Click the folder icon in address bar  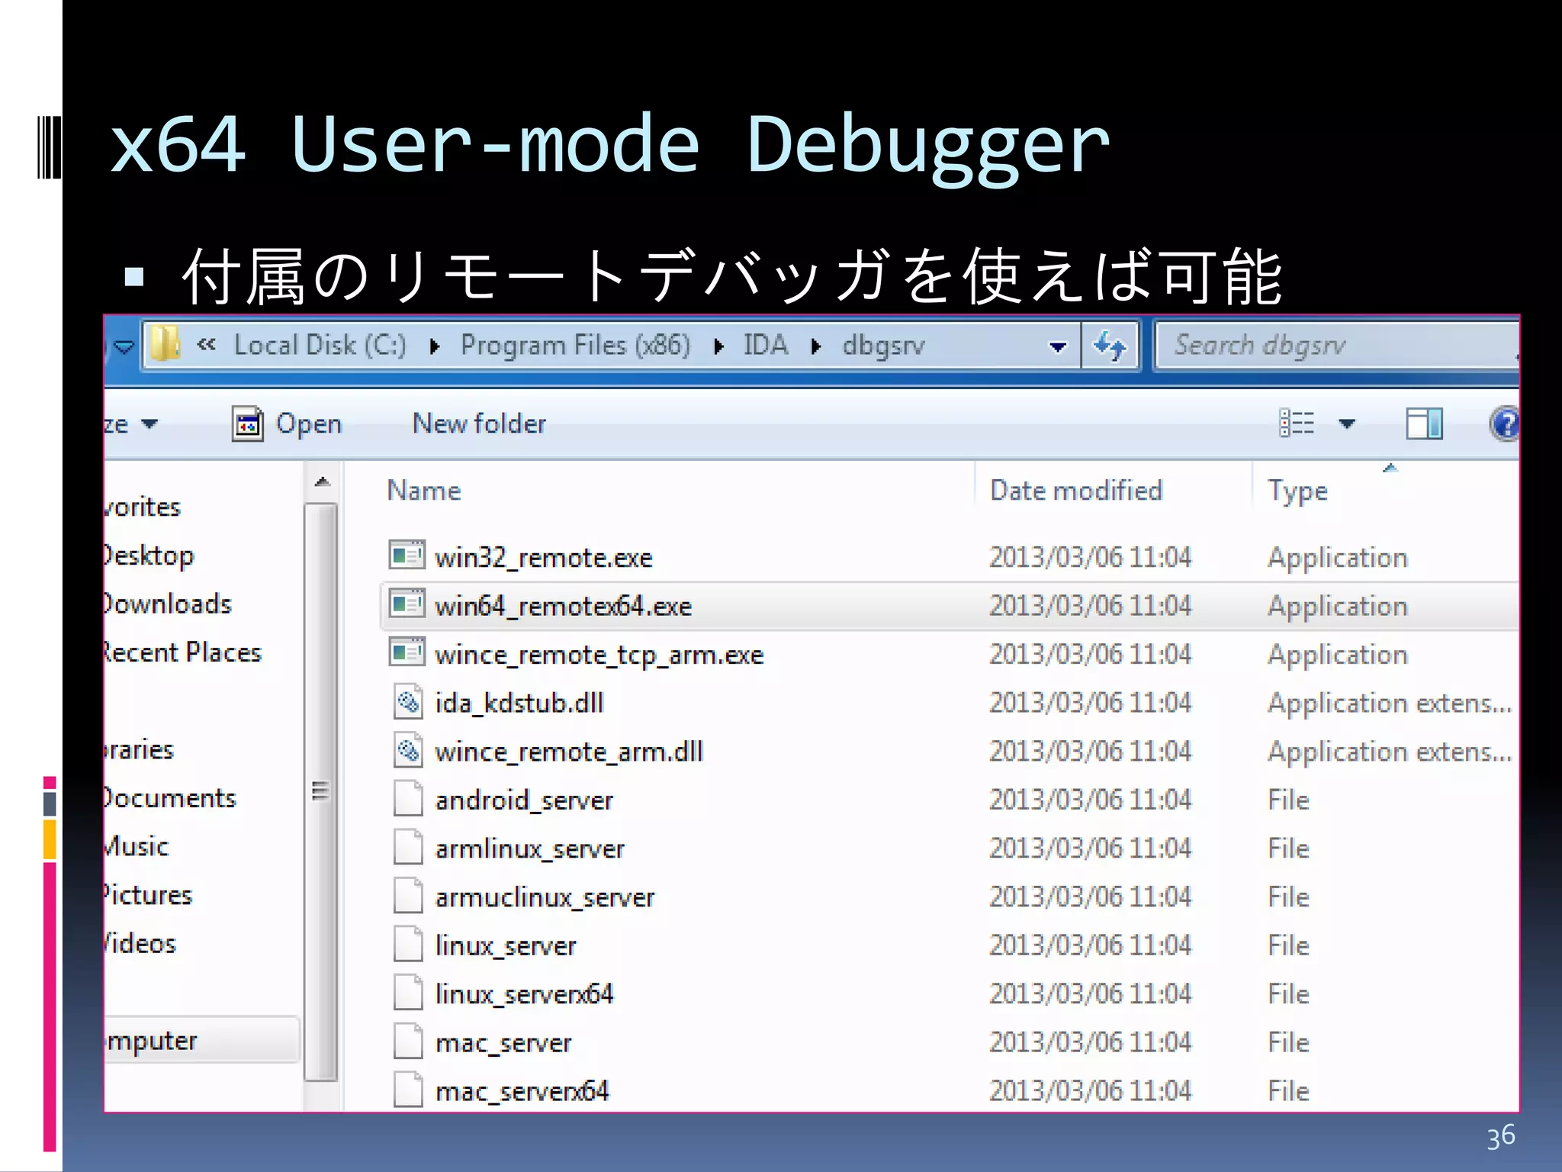click(165, 344)
